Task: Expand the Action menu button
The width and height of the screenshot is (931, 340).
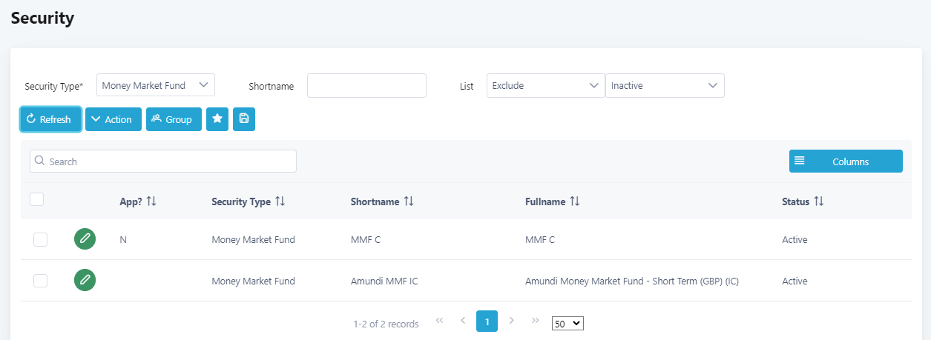Action: pos(113,119)
